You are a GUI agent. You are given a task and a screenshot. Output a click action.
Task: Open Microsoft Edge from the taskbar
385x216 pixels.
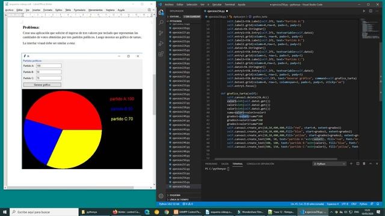click(147, 212)
